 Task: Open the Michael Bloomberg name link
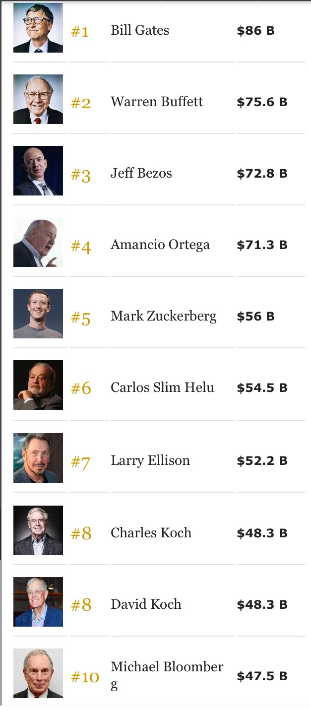pyautogui.click(x=167, y=667)
